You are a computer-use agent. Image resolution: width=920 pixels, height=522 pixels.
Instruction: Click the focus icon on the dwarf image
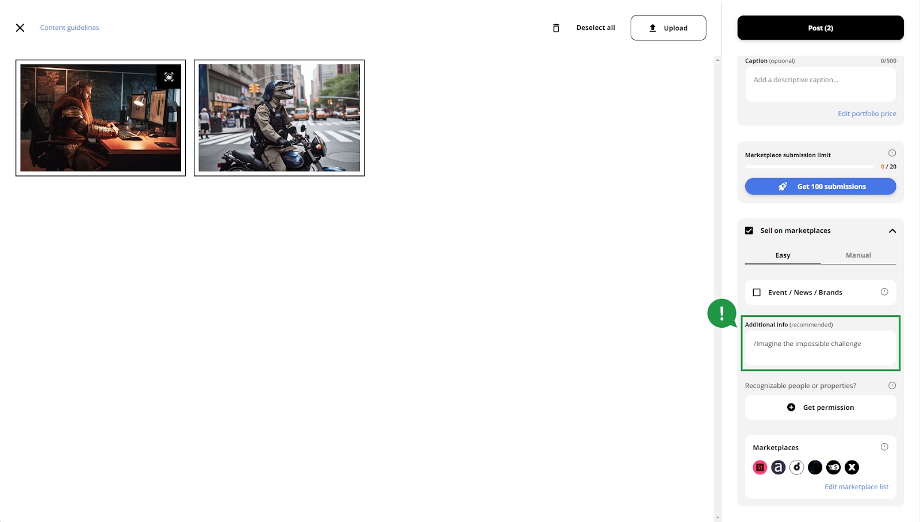click(169, 77)
